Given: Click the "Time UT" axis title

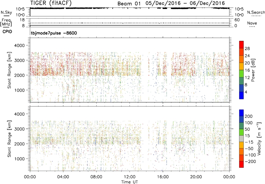Looking at the screenshot, I should [130, 182].
